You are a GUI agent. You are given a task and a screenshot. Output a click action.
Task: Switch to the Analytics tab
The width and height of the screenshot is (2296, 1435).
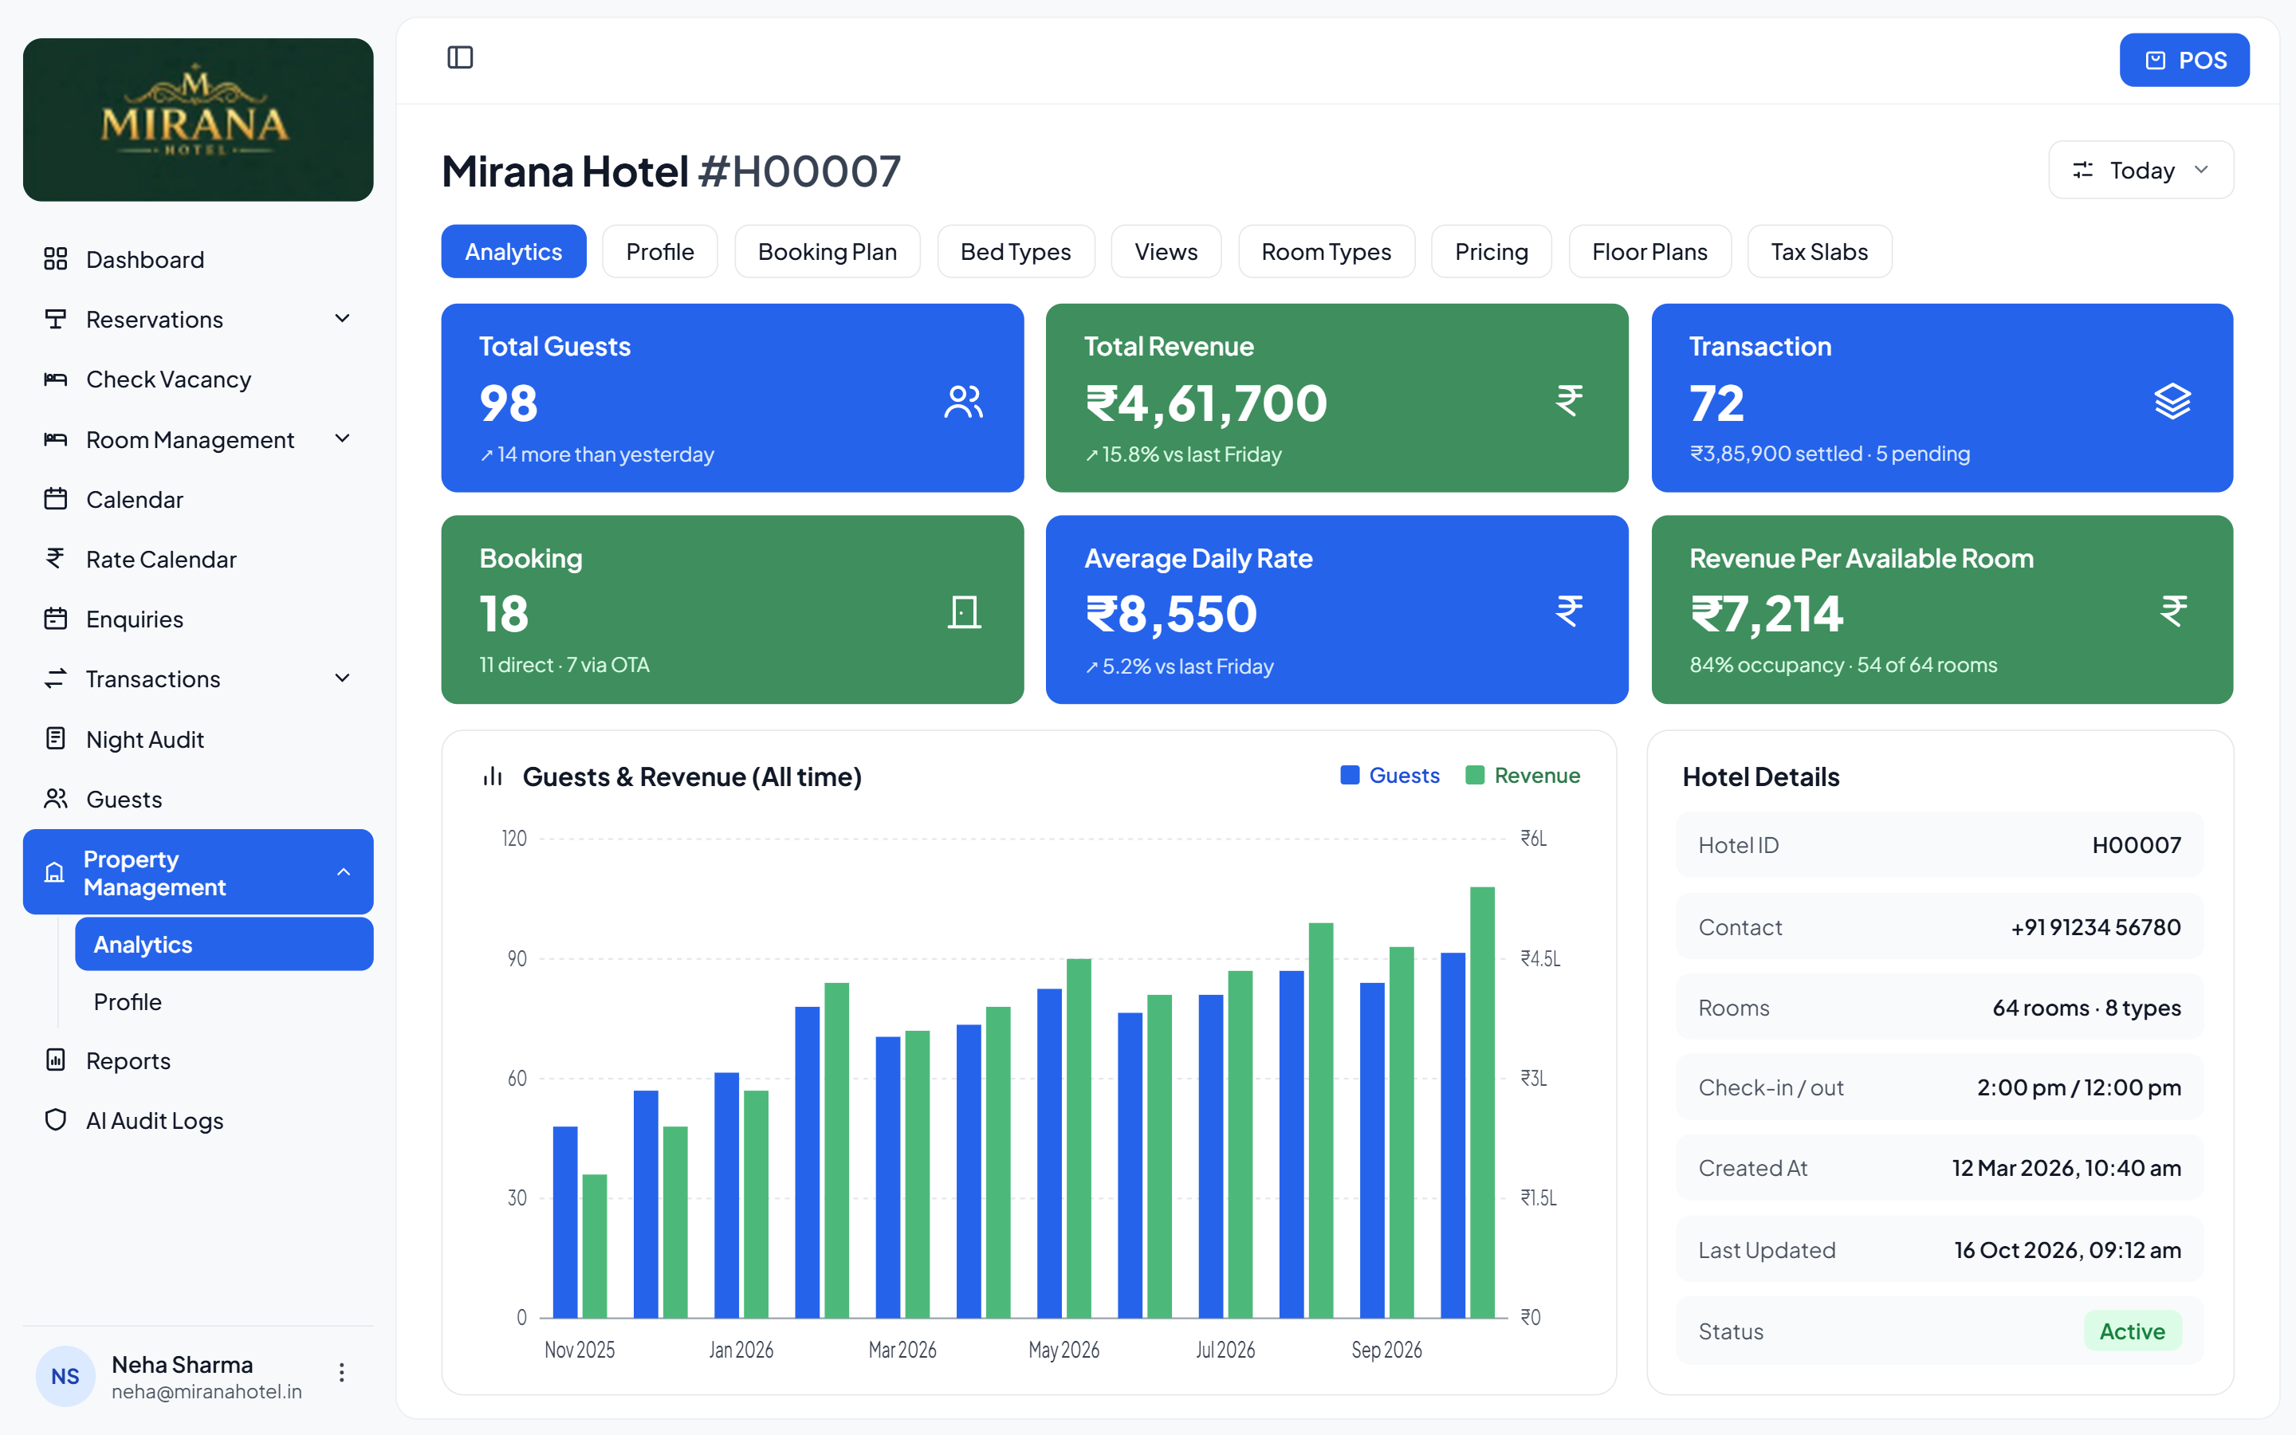pyautogui.click(x=513, y=251)
